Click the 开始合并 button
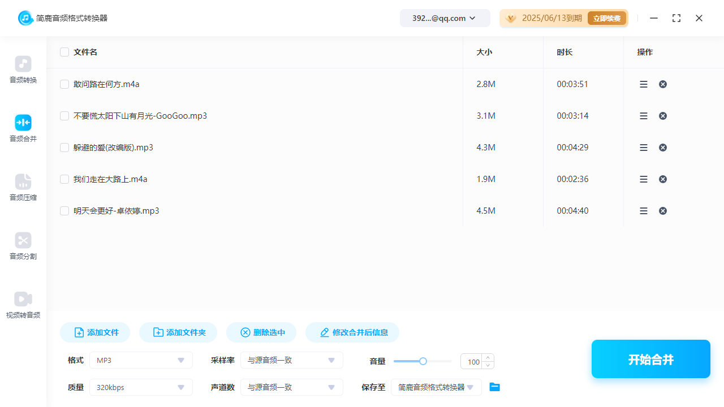 point(650,359)
